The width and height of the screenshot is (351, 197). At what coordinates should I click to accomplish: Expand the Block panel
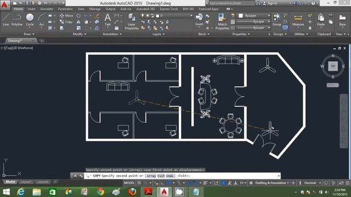203,34
